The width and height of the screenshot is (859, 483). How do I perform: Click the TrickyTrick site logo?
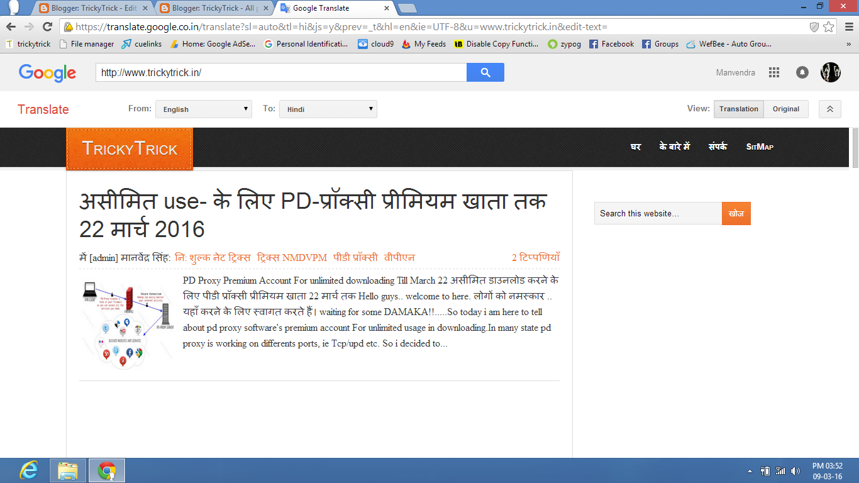[130, 149]
